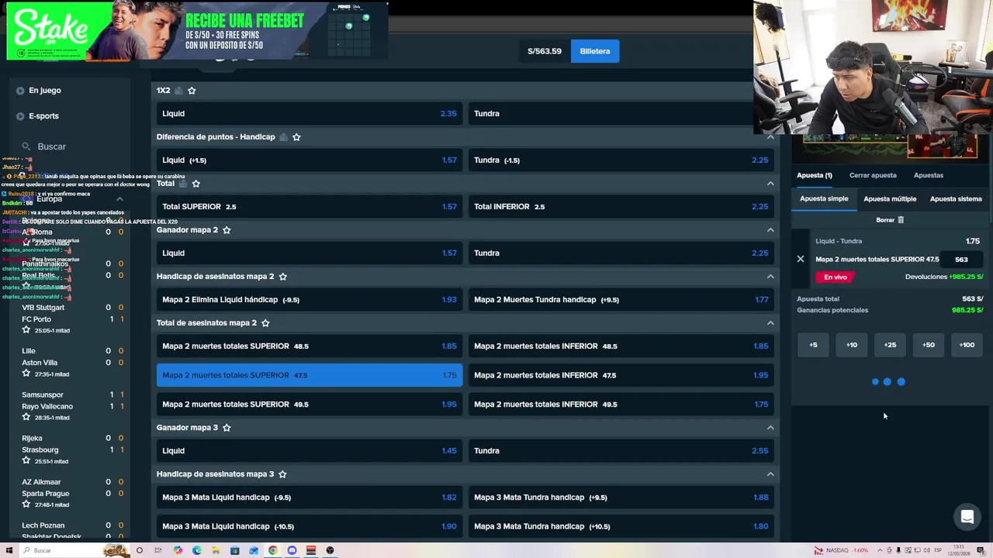This screenshot has height=558, width=993.
Task: Switch to the Apuestas tab
Action: coord(929,175)
